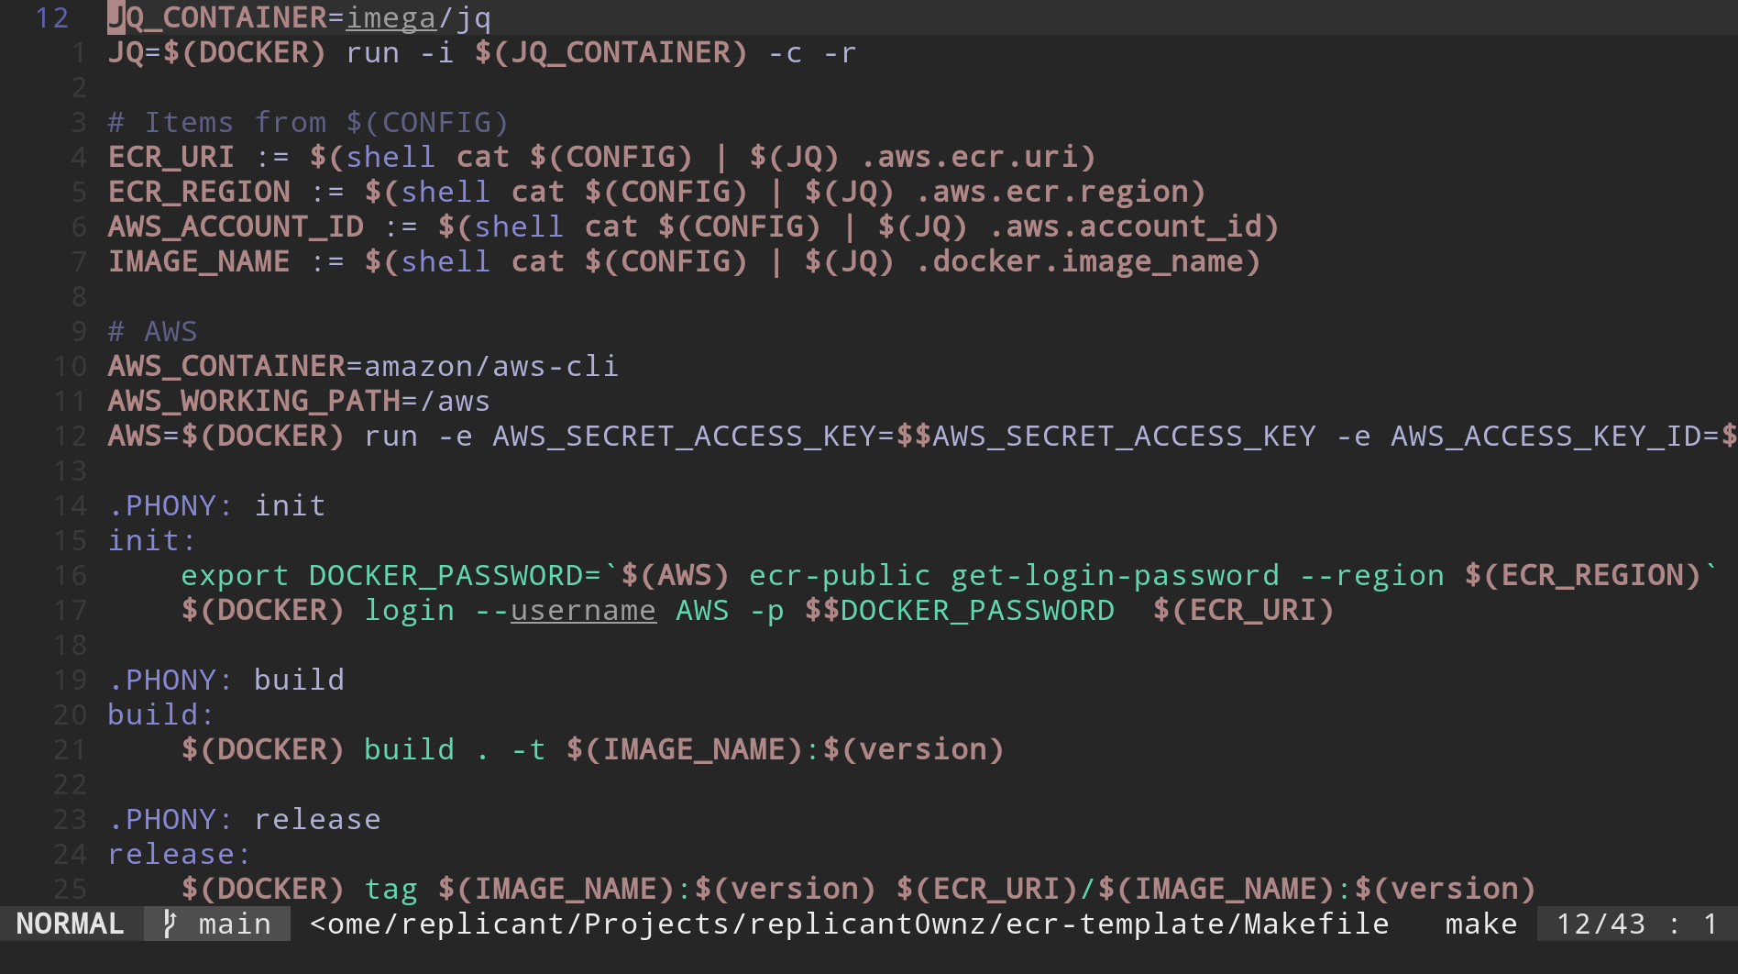Click the relative line number 21
Viewport: 1738px width, 974px height.
point(70,749)
